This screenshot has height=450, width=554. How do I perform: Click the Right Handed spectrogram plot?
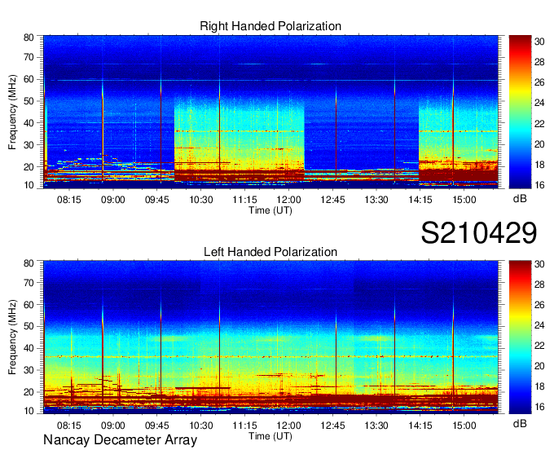(x=270, y=112)
